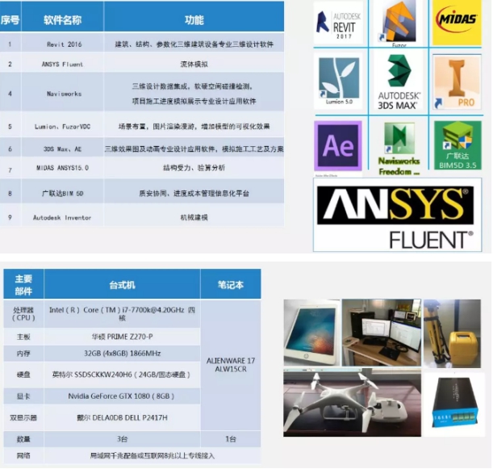Select the 主板 row label

[x=23, y=337]
